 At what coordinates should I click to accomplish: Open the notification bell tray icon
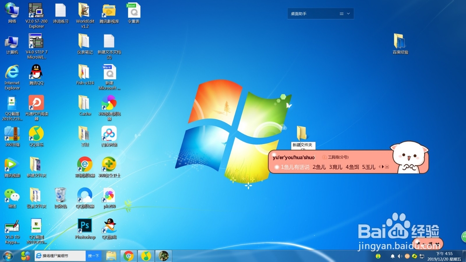(x=392, y=256)
